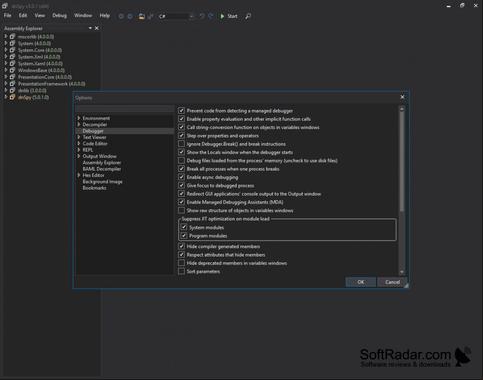Toggle Enable property evaluation and implicit function calls
Screen dimensions: 483x380
coord(182,119)
